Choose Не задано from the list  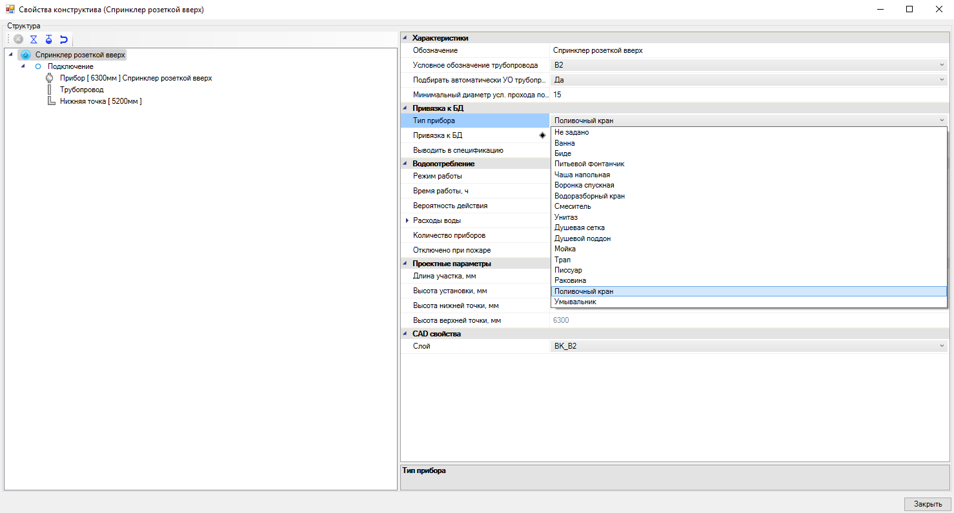click(x=749, y=132)
